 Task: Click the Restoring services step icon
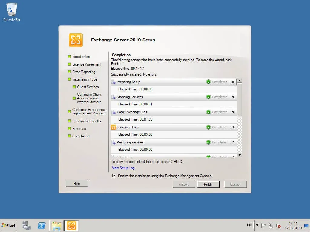(x=114, y=142)
